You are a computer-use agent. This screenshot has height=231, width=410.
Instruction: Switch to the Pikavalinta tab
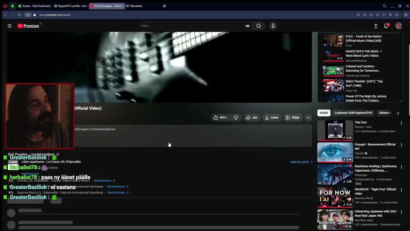click(x=136, y=6)
